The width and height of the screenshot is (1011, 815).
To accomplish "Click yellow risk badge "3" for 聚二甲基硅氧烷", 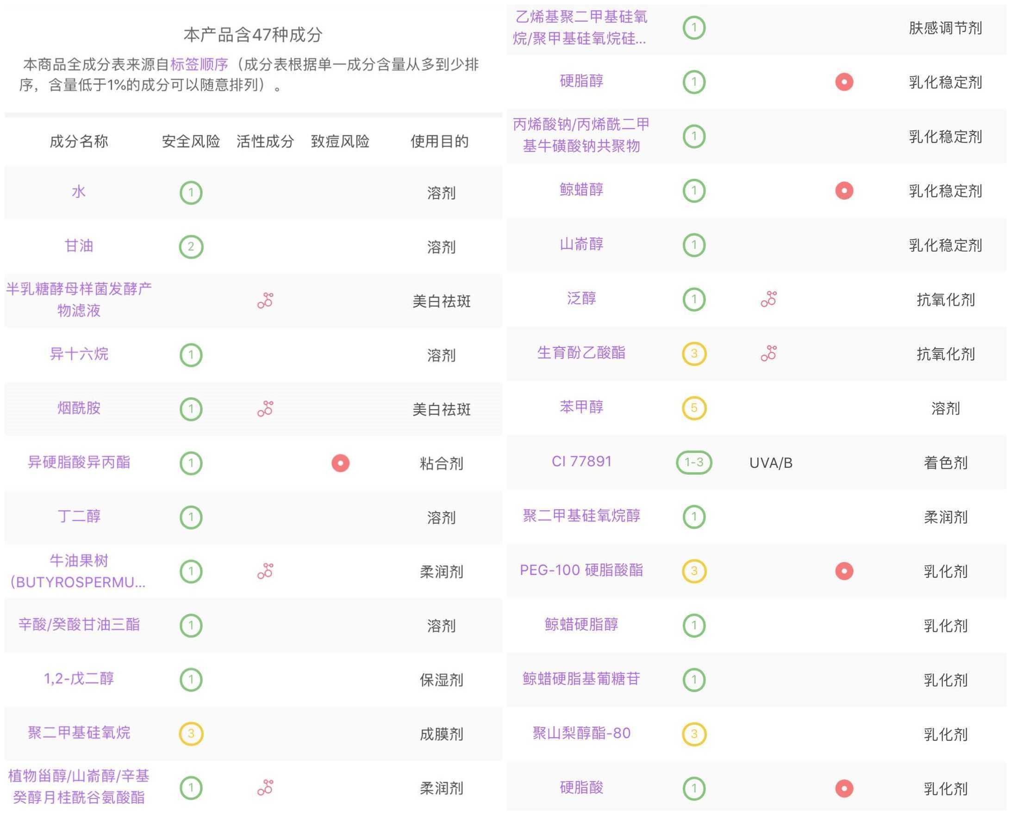I will (x=190, y=733).
